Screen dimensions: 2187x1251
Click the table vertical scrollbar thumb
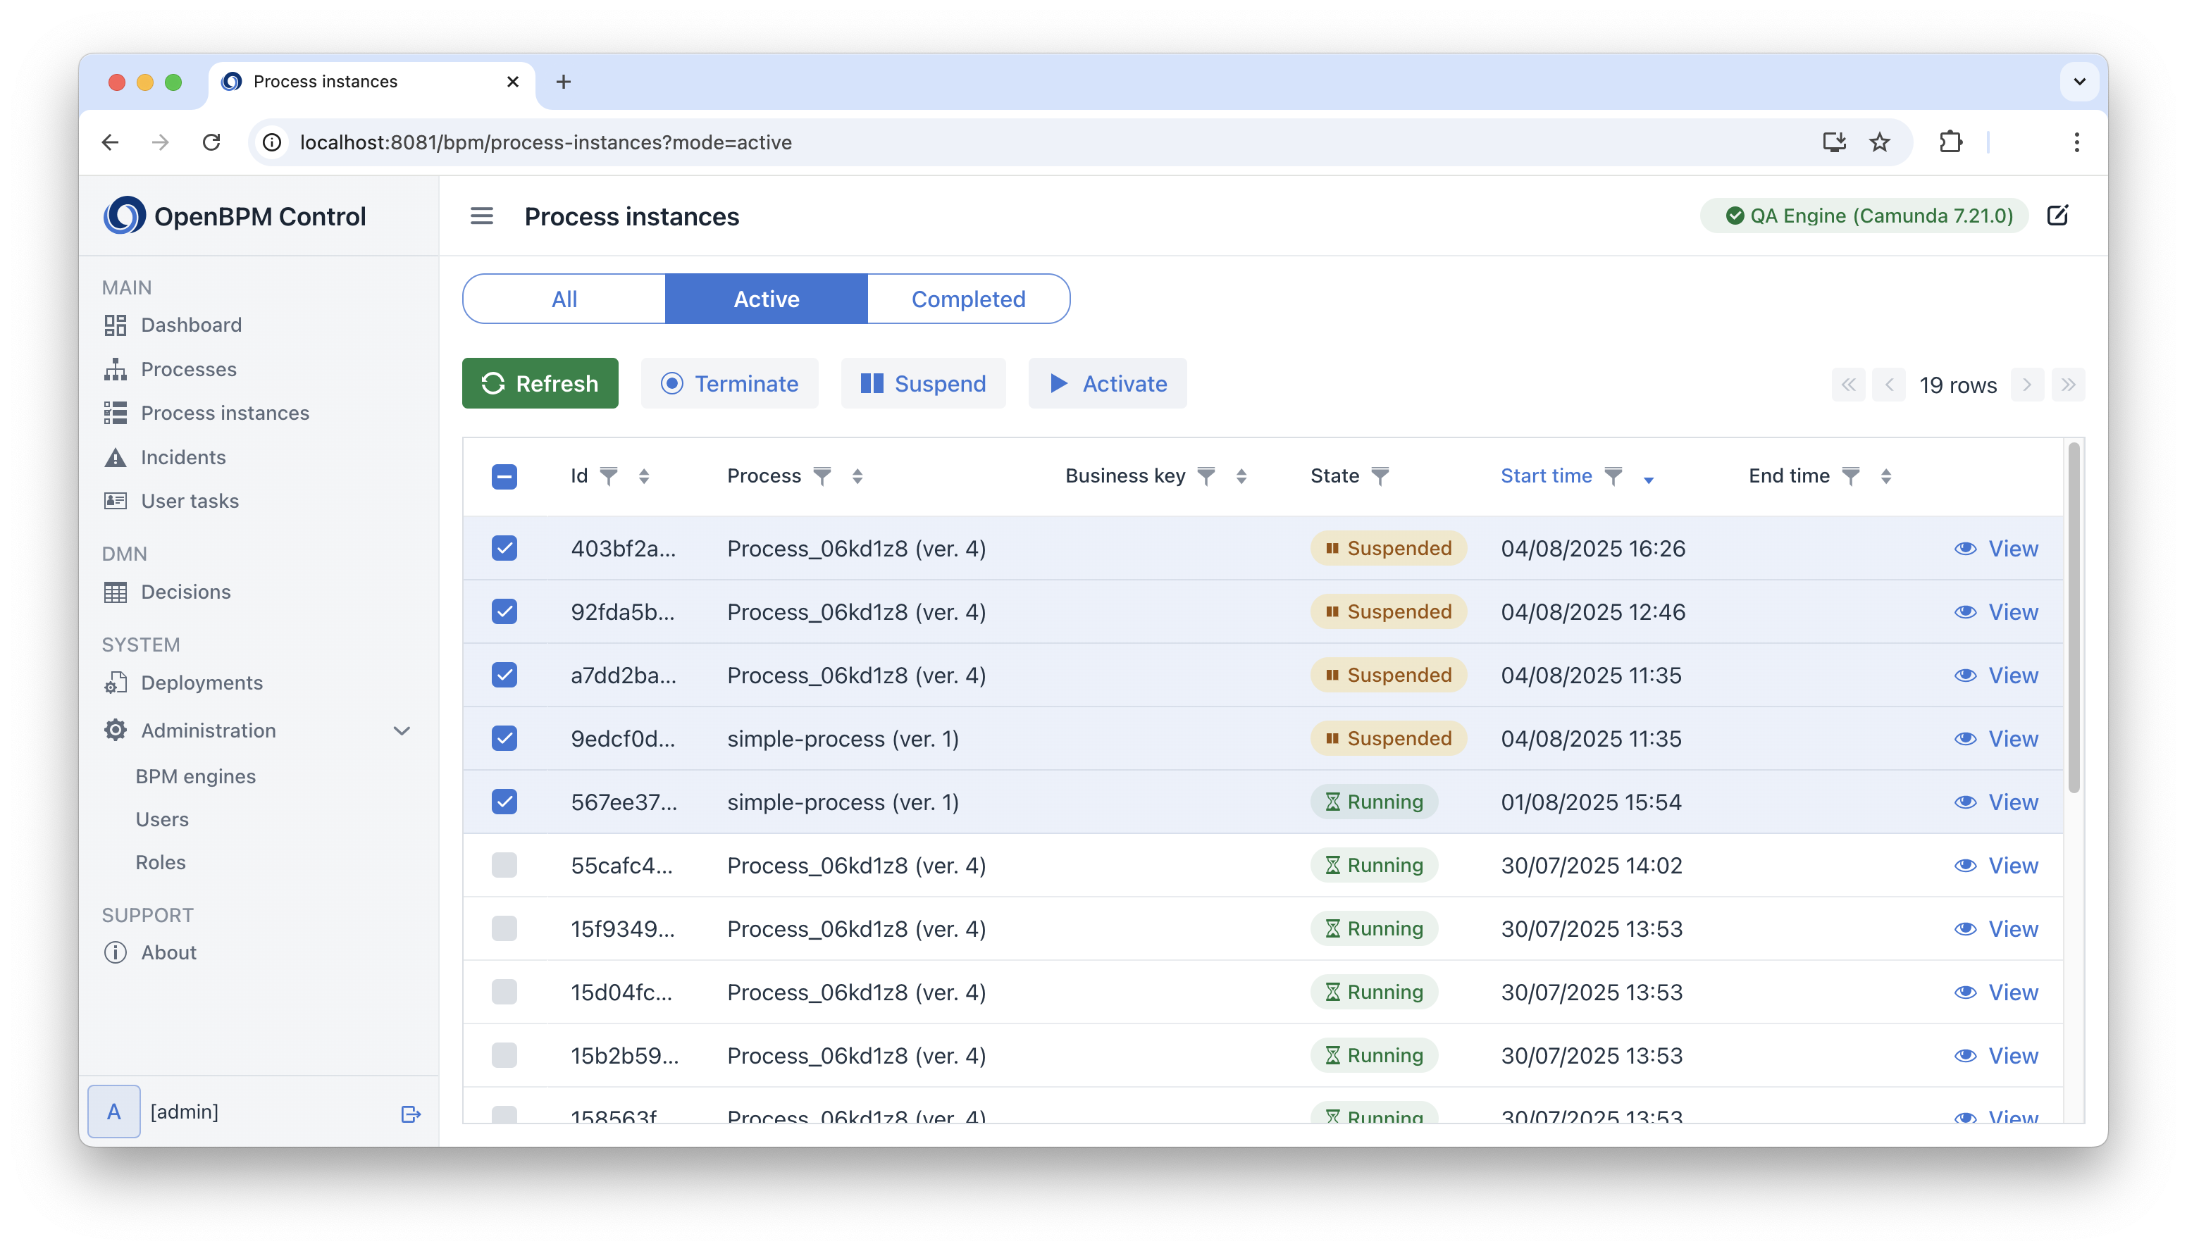coord(2074,617)
